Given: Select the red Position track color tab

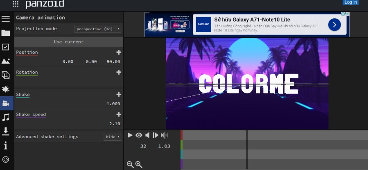Looking at the screenshot, I should (x=181, y=135).
